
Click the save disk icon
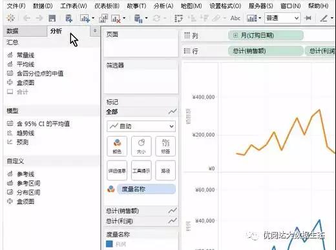point(52,18)
